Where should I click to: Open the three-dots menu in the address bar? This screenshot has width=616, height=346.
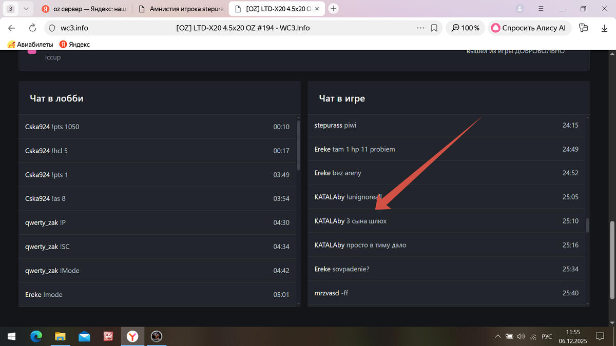[420, 28]
